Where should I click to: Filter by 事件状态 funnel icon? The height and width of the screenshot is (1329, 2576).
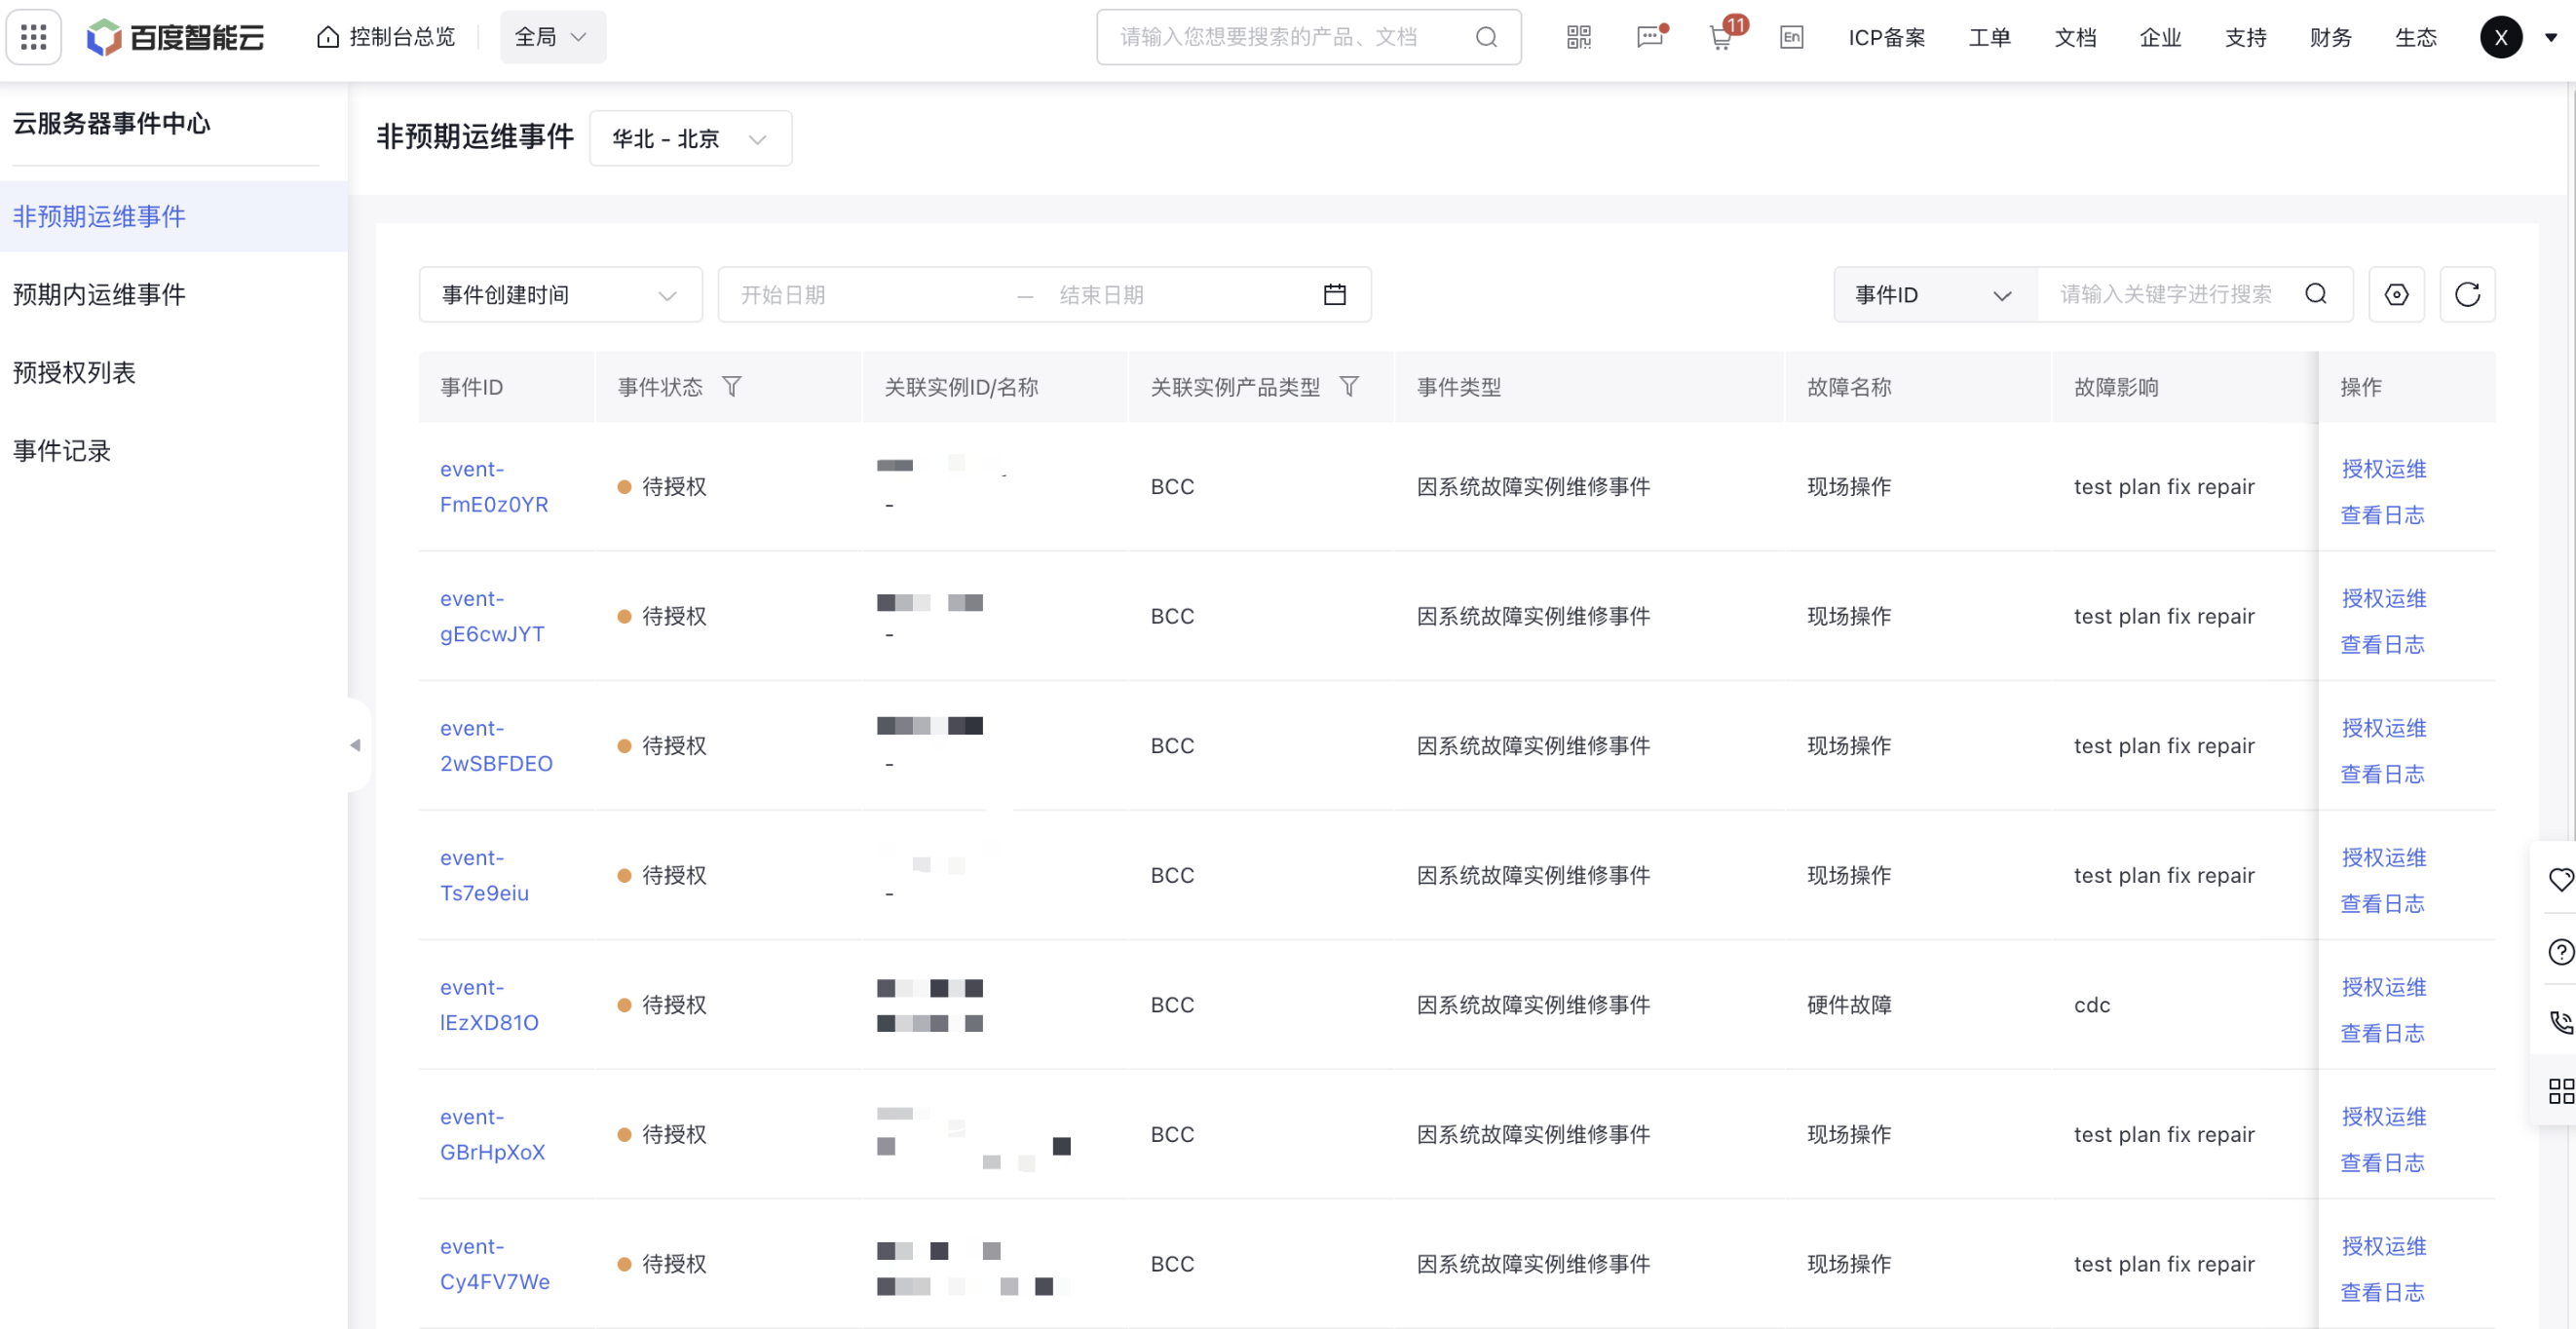coord(732,387)
